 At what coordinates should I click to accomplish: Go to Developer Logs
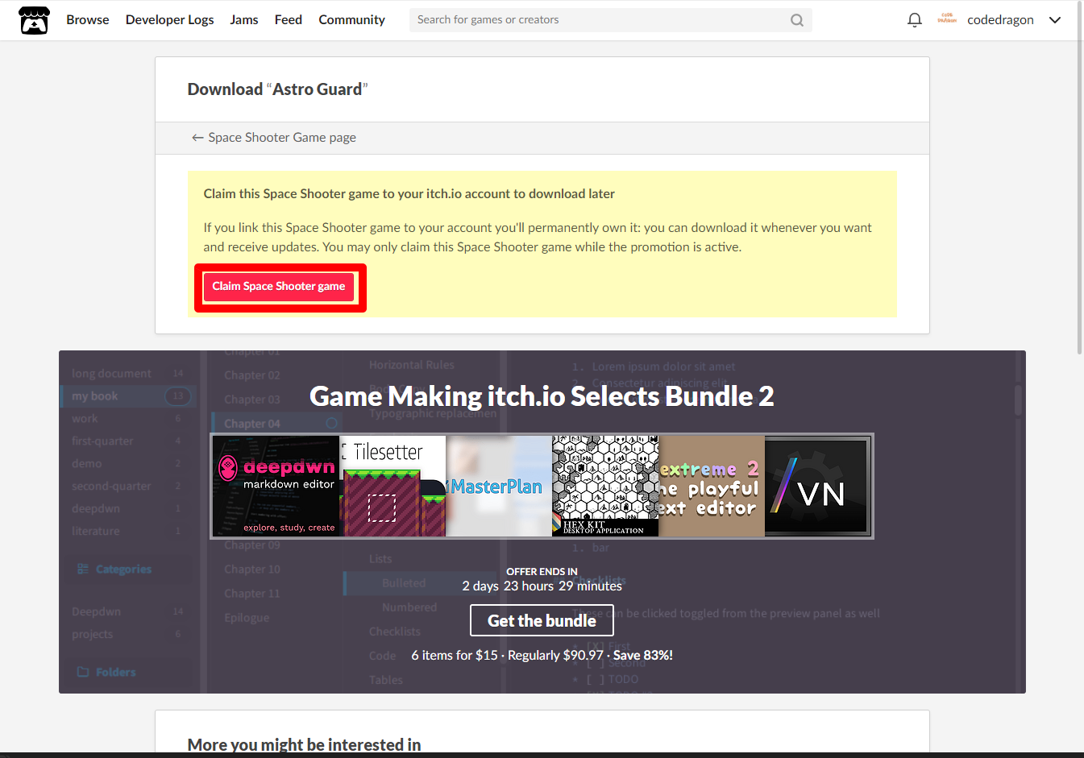pyautogui.click(x=170, y=20)
